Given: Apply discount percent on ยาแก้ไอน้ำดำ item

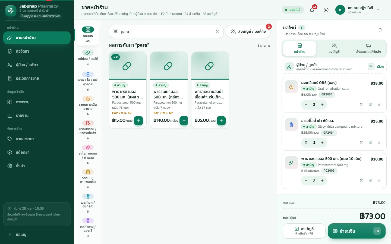Looking at the screenshot, I should pyautogui.click(x=362, y=143).
